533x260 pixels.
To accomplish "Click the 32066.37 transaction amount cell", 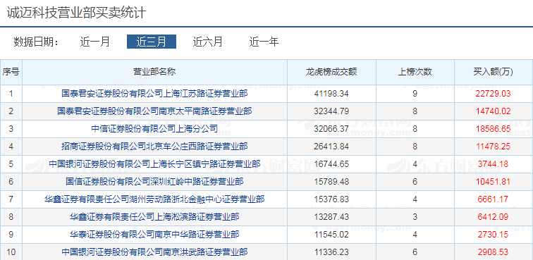I will pyautogui.click(x=331, y=129).
